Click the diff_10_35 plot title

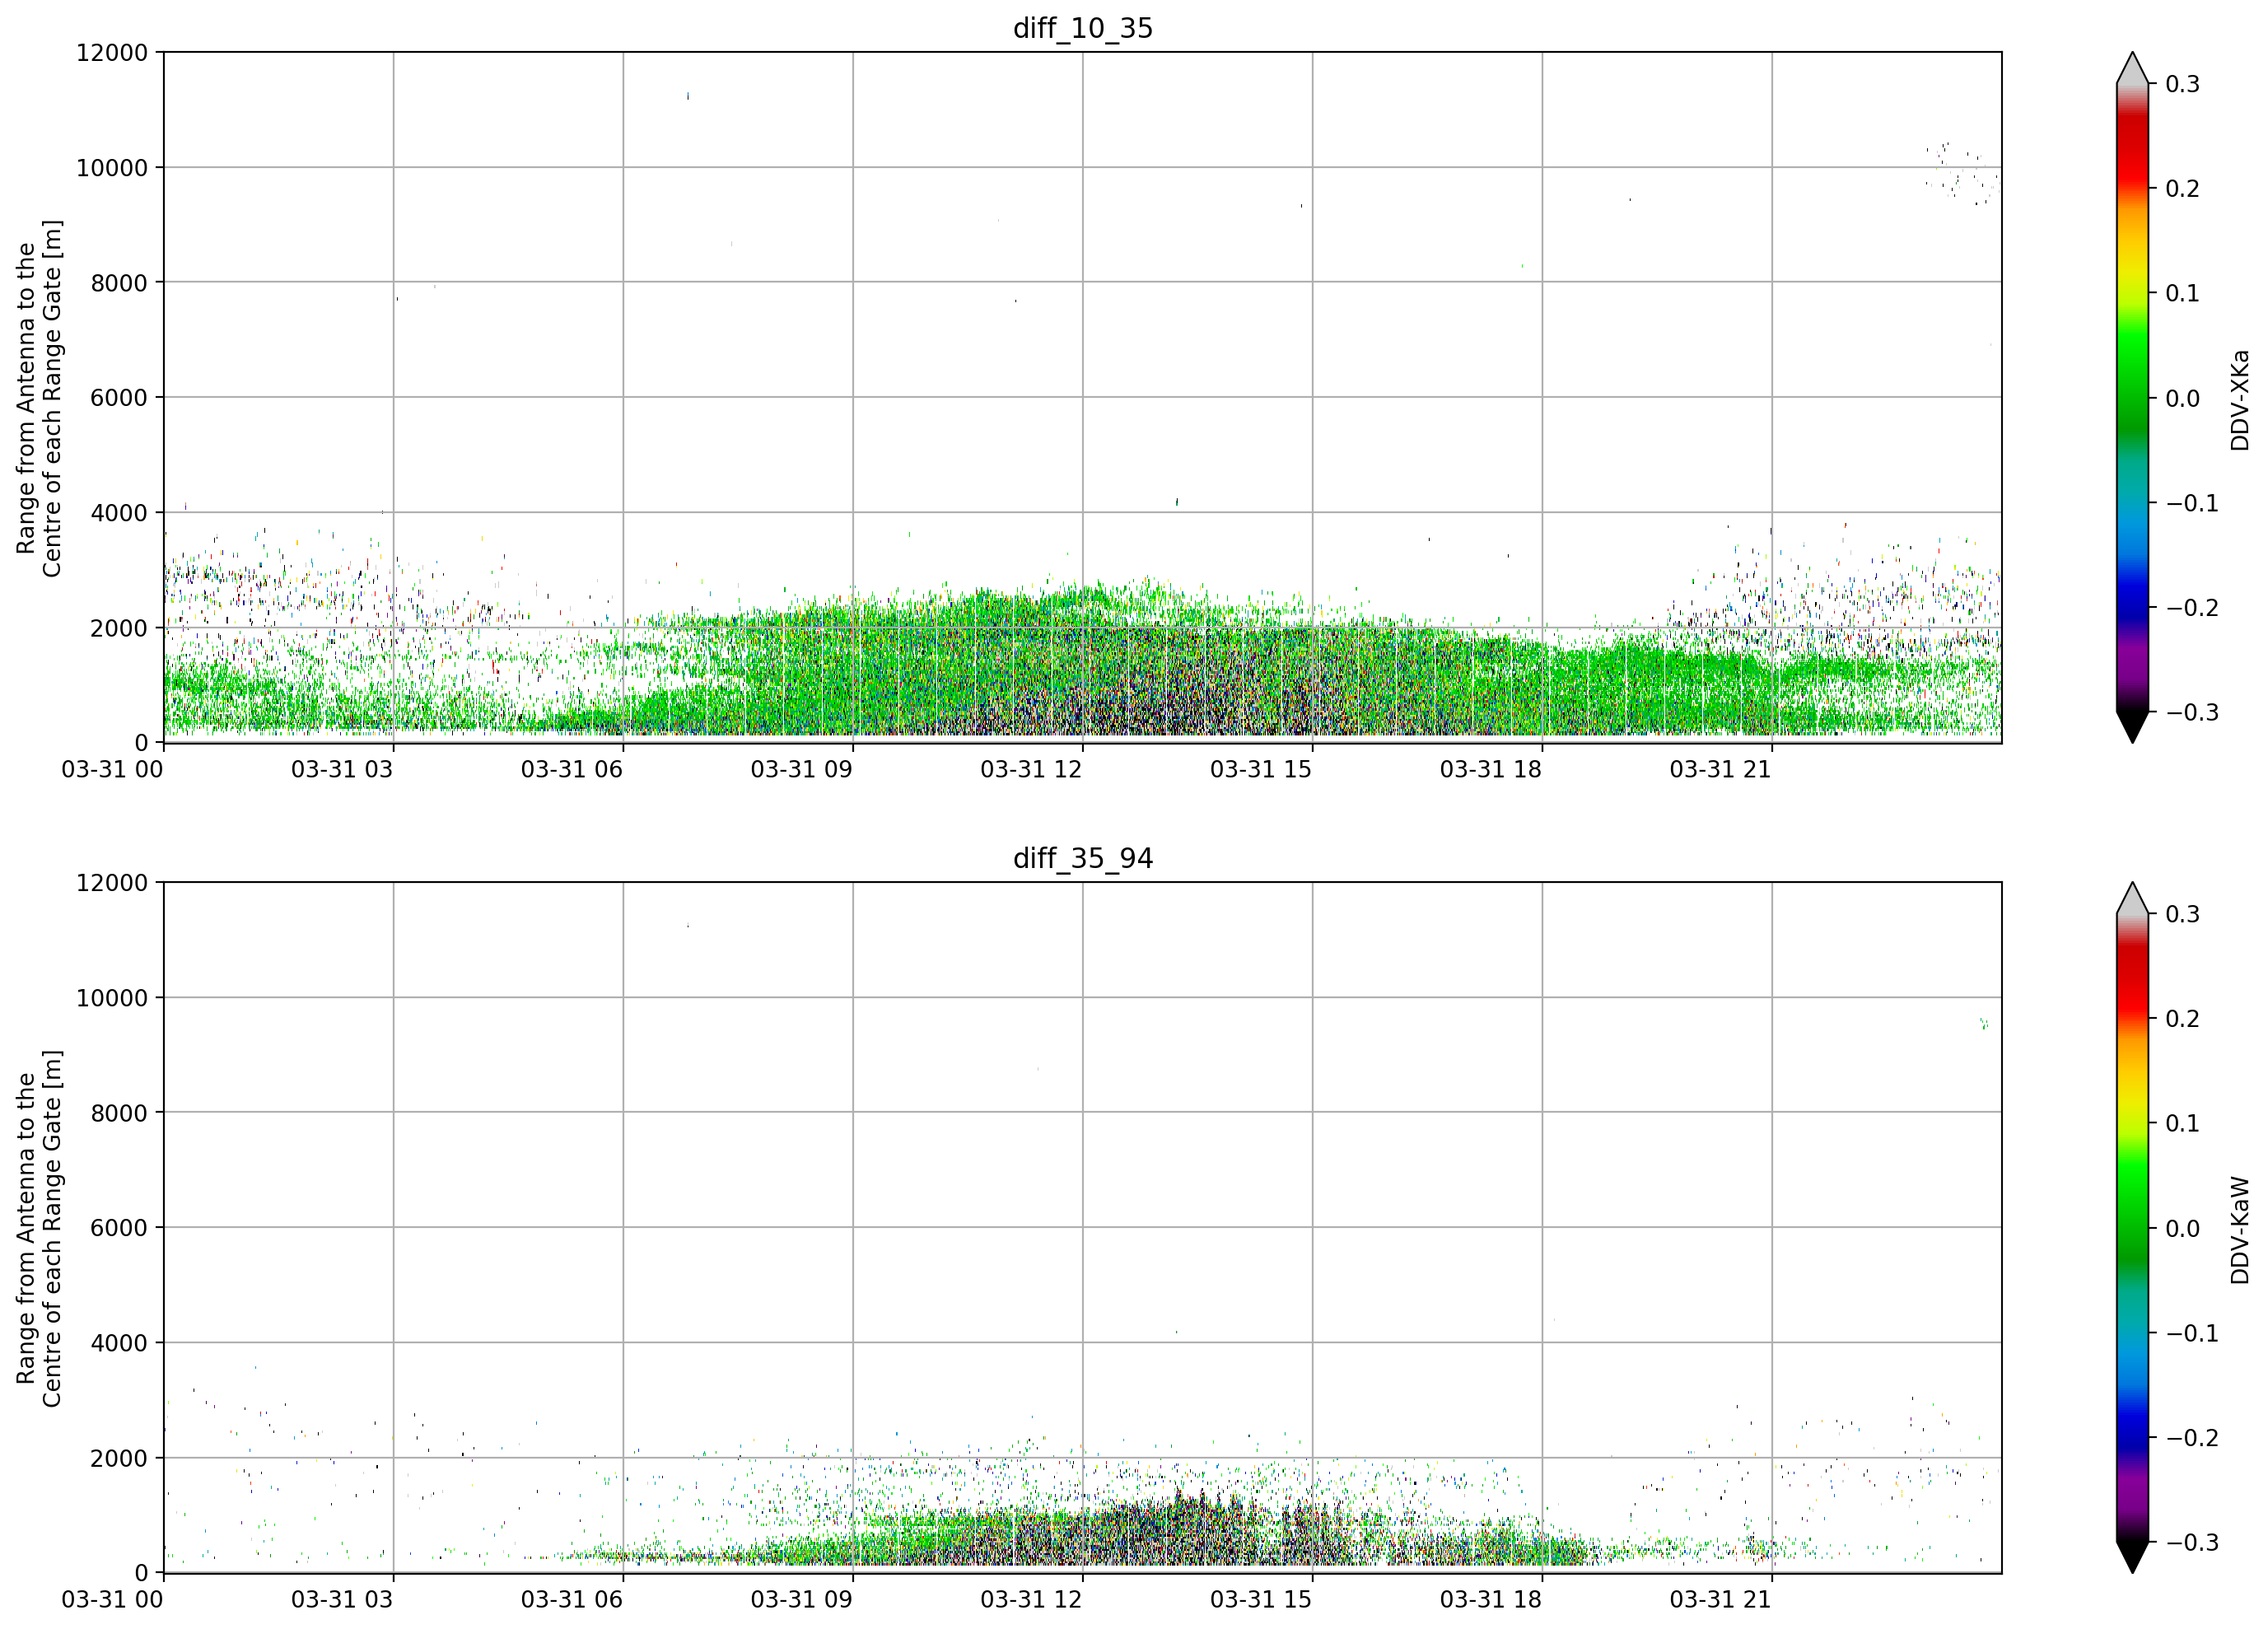coord(1083,28)
